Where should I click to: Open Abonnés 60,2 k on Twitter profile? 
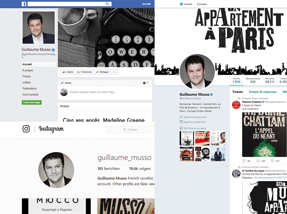pos(270,80)
